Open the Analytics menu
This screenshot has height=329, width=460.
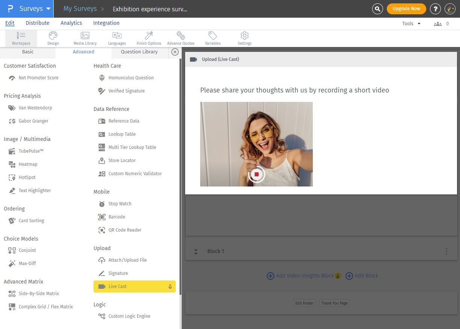point(71,23)
